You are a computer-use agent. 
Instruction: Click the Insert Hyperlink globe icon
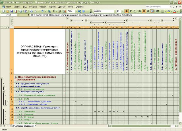(x=49, y=11)
